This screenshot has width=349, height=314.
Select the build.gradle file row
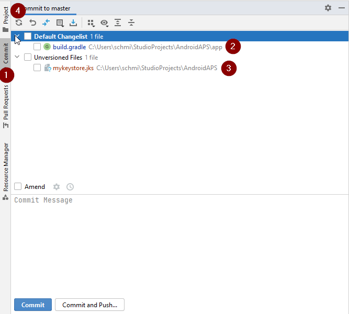[179, 47]
